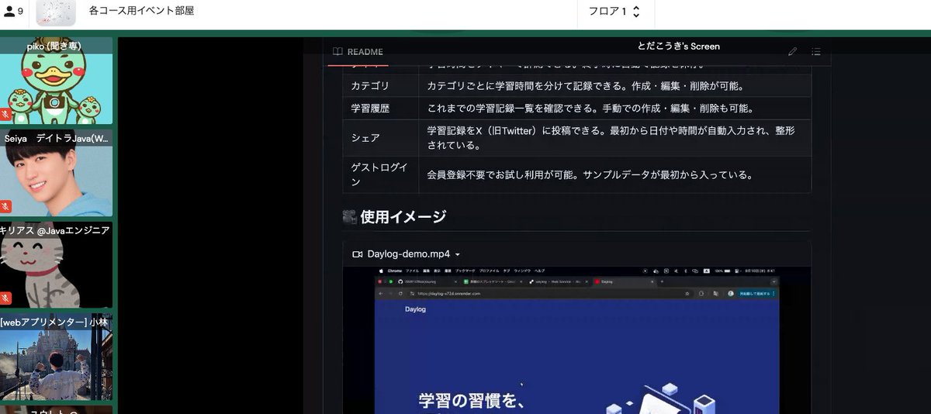Click the pencil edit icon in README header
The width and height of the screenshot is (931, 414).
pyautogui.click(x=792, y=52)
